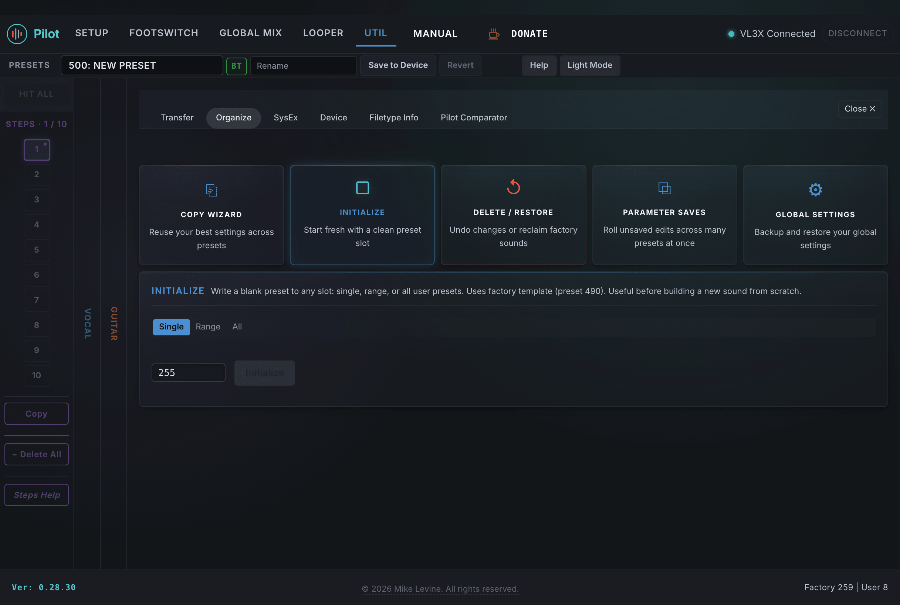Click the Initialize square icon

362,188
